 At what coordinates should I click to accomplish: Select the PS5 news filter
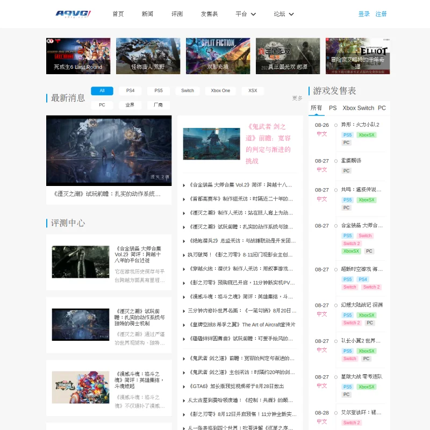click(x=159, y=91)
